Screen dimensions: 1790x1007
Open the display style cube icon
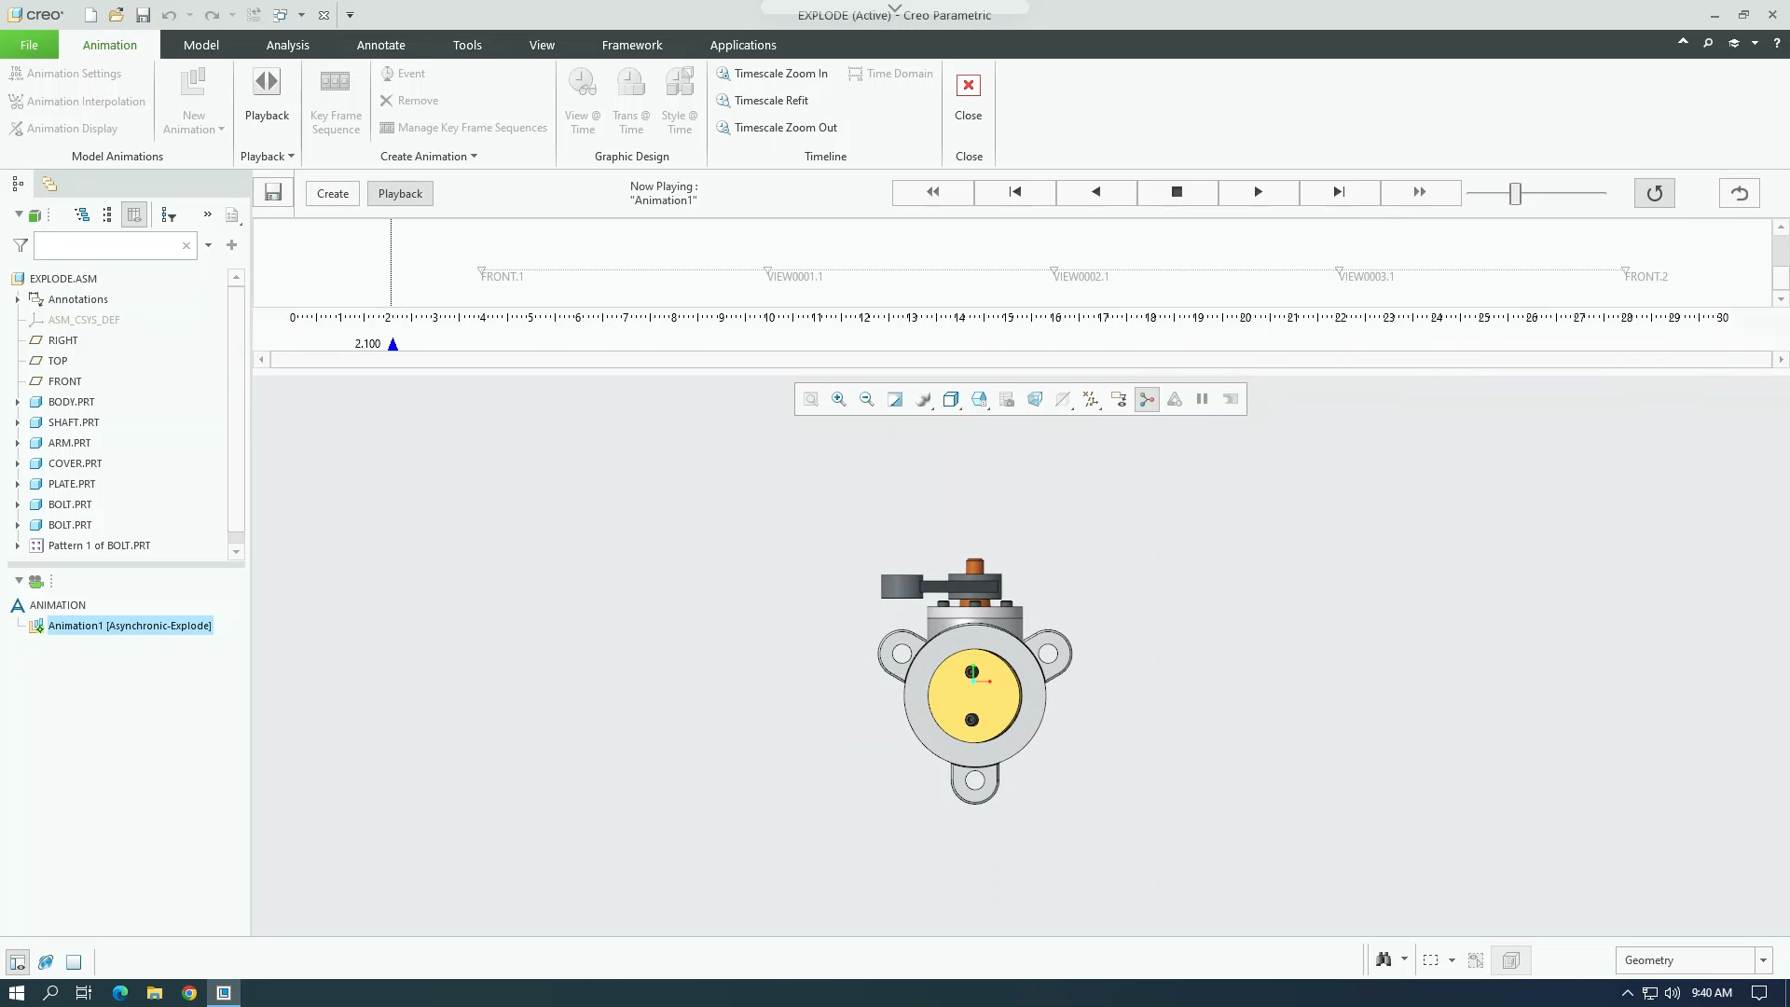(x=950, y=399)
